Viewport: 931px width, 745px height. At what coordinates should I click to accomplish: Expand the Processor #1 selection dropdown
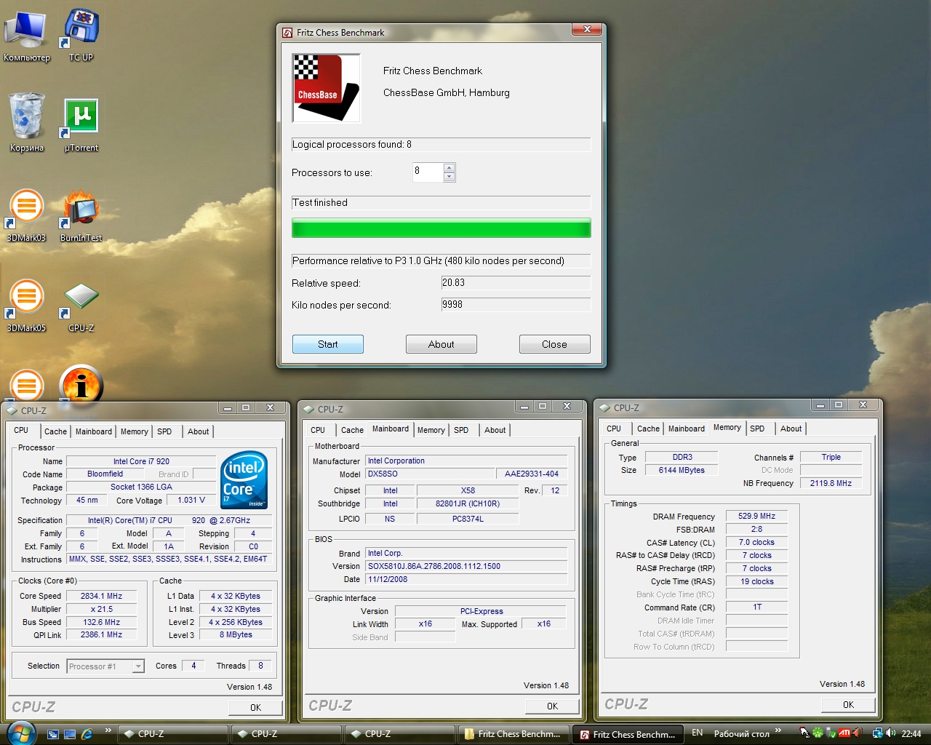[x=138, y=666]
